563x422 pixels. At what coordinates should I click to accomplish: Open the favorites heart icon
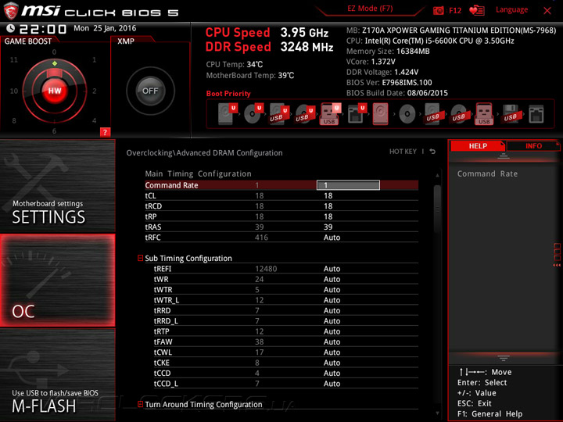477,10
